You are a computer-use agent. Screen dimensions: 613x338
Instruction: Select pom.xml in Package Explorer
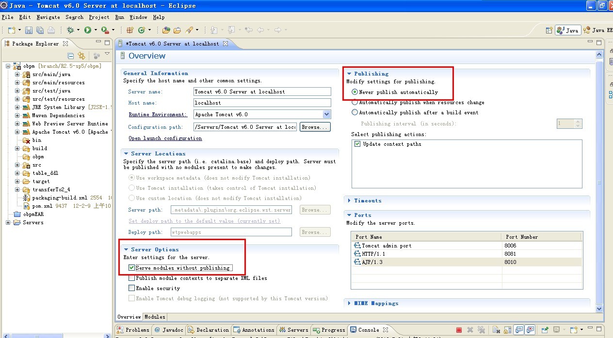(43, 206)
